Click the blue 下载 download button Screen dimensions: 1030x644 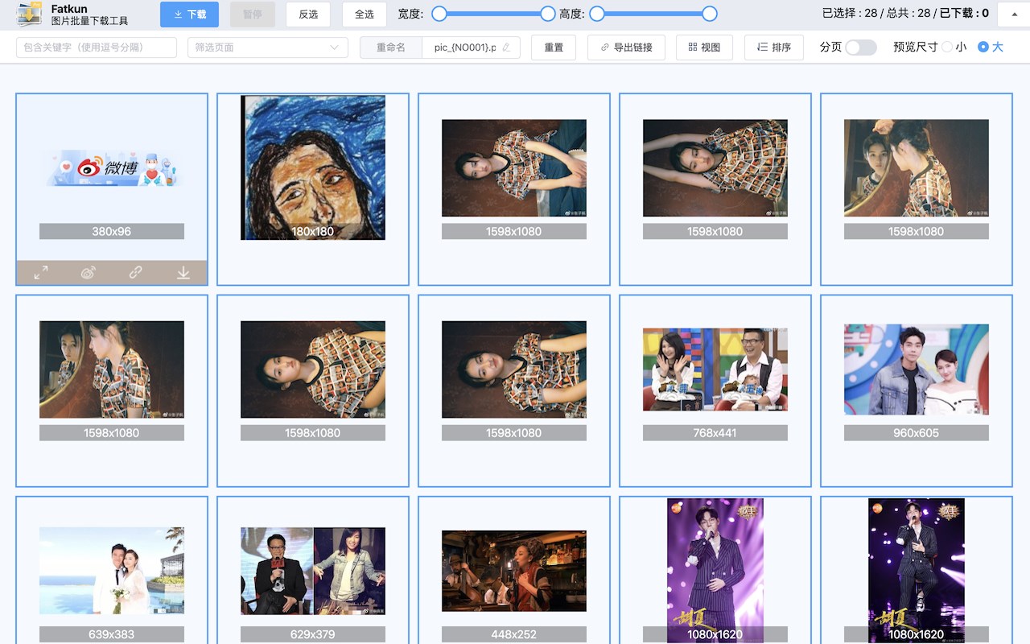189,14
